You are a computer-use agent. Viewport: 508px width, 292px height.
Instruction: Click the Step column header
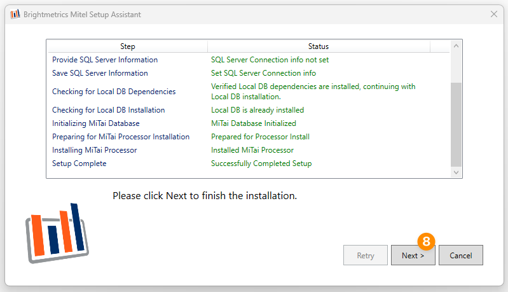pos(128,46)
